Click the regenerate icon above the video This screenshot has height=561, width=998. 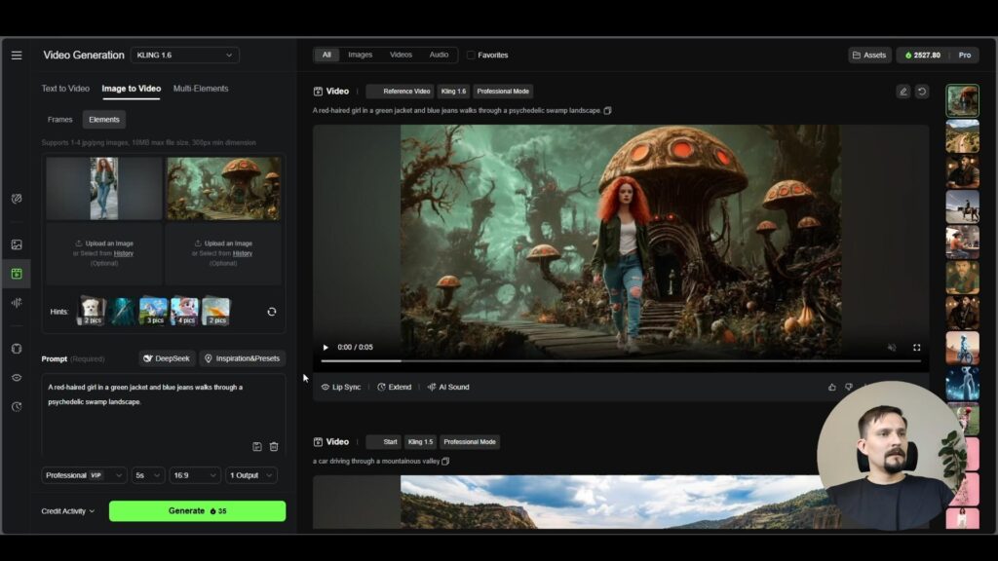click(921, 92)
